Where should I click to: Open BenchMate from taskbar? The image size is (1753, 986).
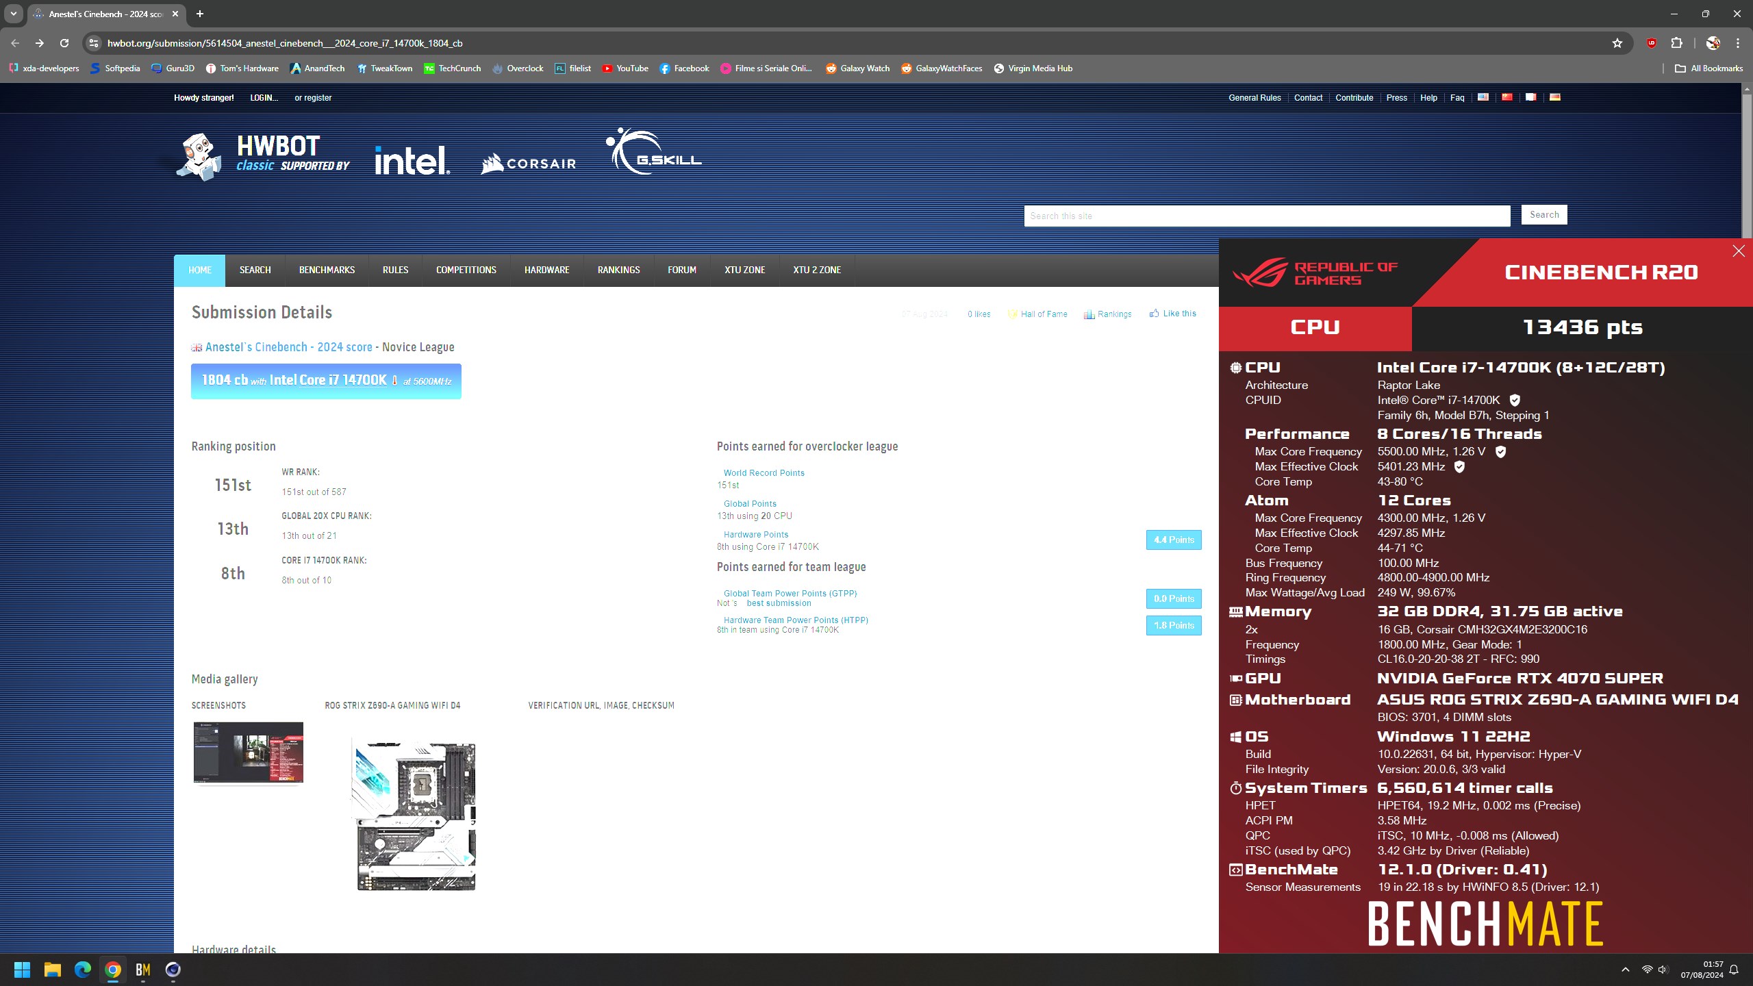[143, 970]
